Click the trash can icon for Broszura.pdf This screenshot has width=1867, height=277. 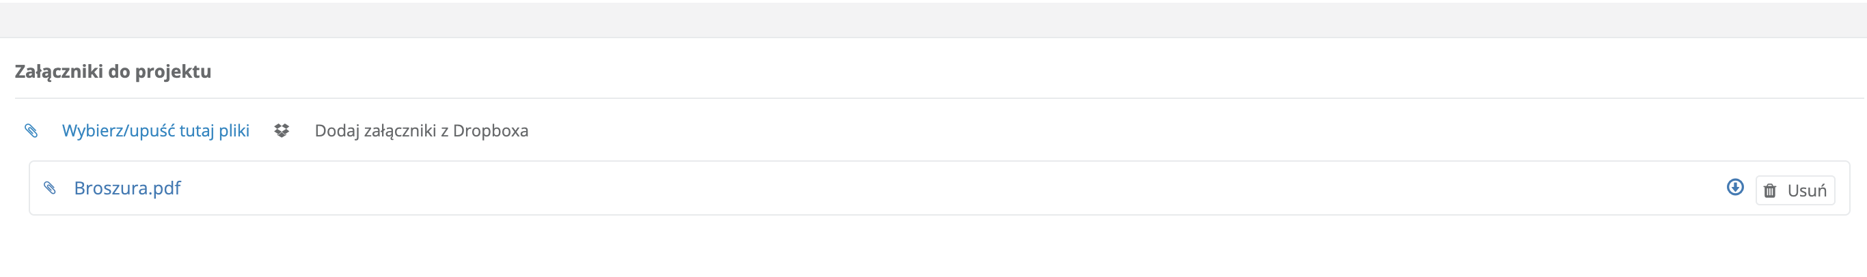[1770, 191]
